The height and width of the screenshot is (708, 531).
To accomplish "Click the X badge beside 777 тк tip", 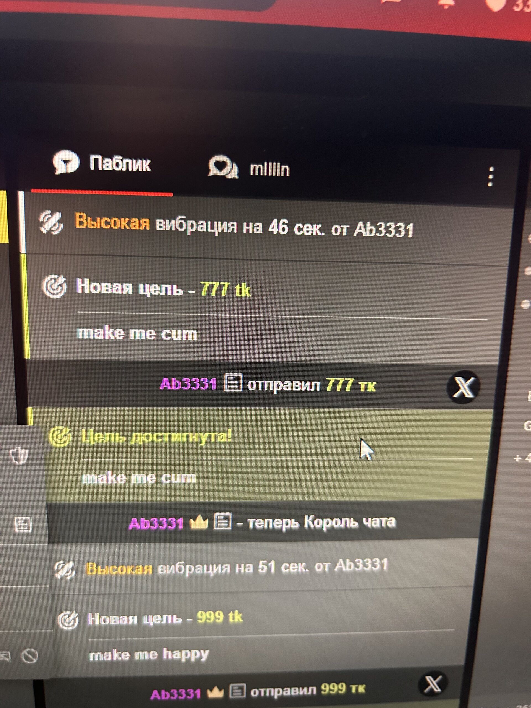I will [x=463, y=387].
